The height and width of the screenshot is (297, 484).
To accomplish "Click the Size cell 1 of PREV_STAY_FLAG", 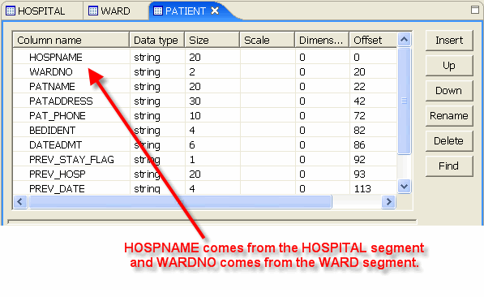I will (212, 160).
